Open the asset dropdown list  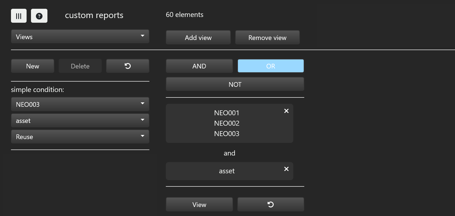(80, 121)
